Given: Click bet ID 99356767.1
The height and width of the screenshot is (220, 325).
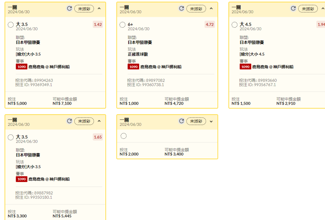Looking at the screenshot, I should pos(265,85).
